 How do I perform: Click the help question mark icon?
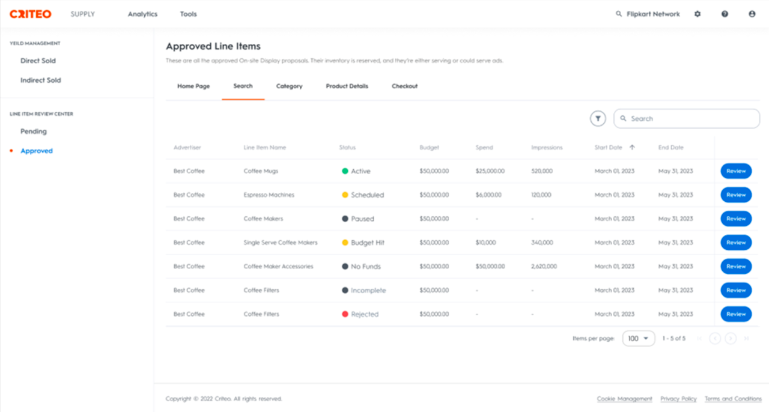[725, 14]
